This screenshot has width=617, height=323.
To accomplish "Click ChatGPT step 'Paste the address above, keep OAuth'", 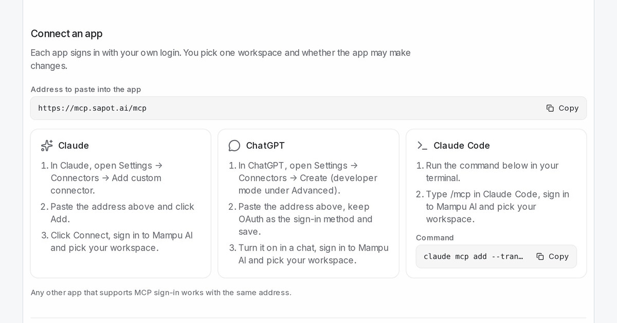I will [305, 219].
